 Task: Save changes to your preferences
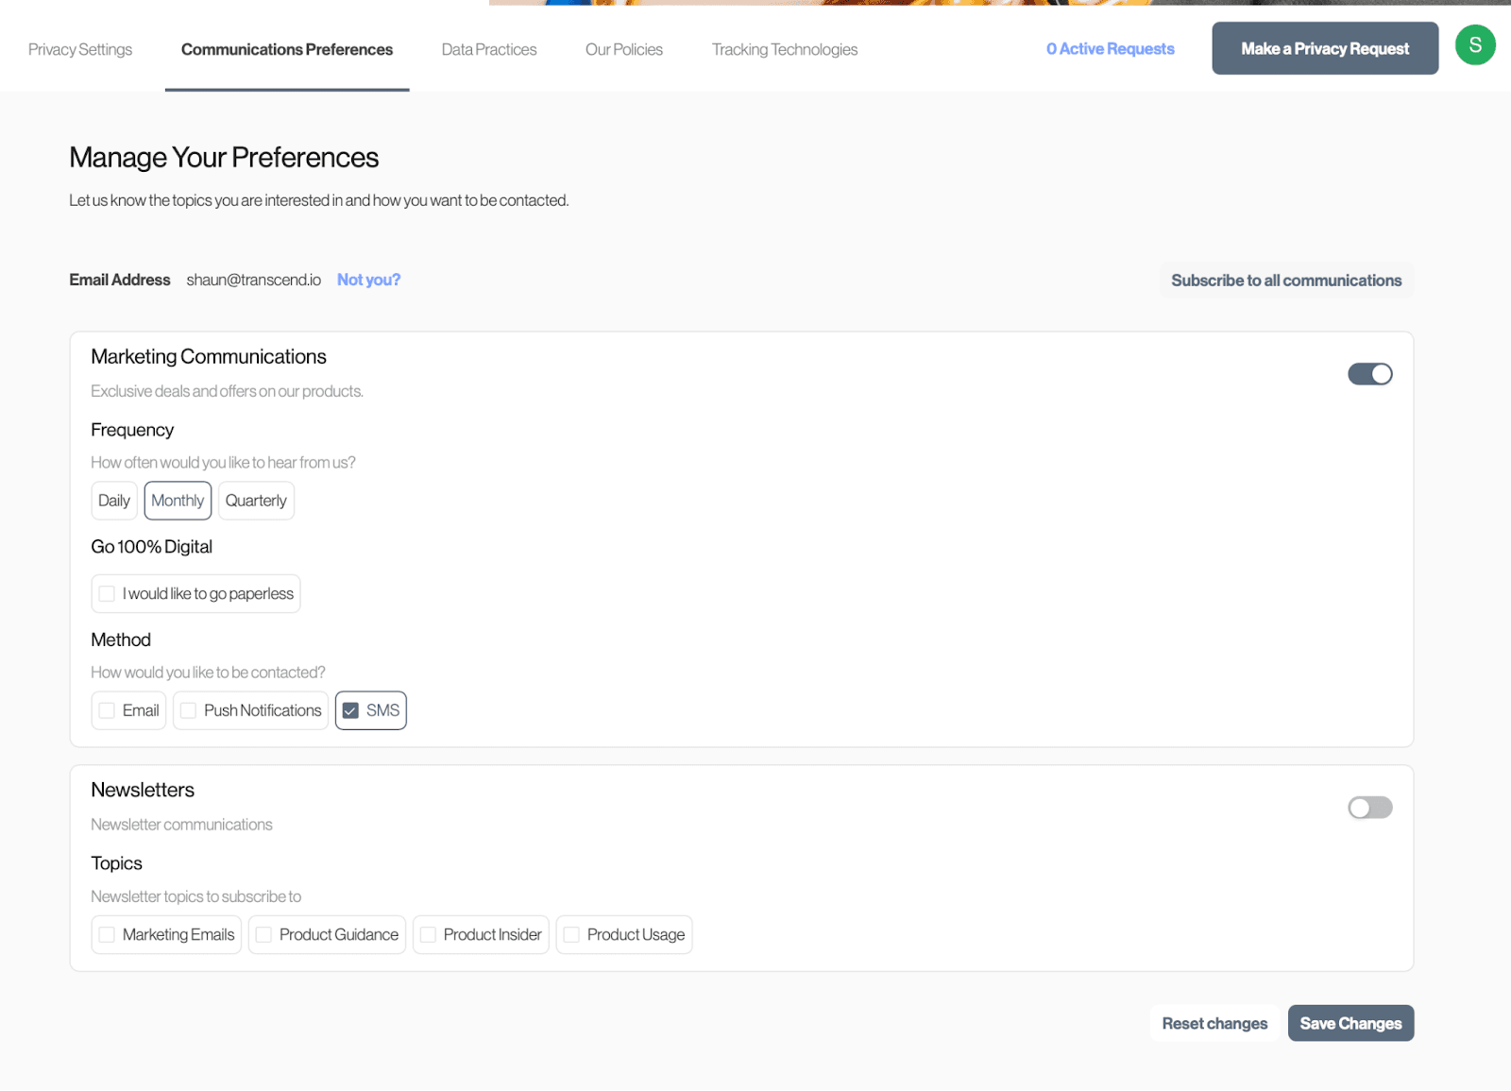(1350, 1023)
